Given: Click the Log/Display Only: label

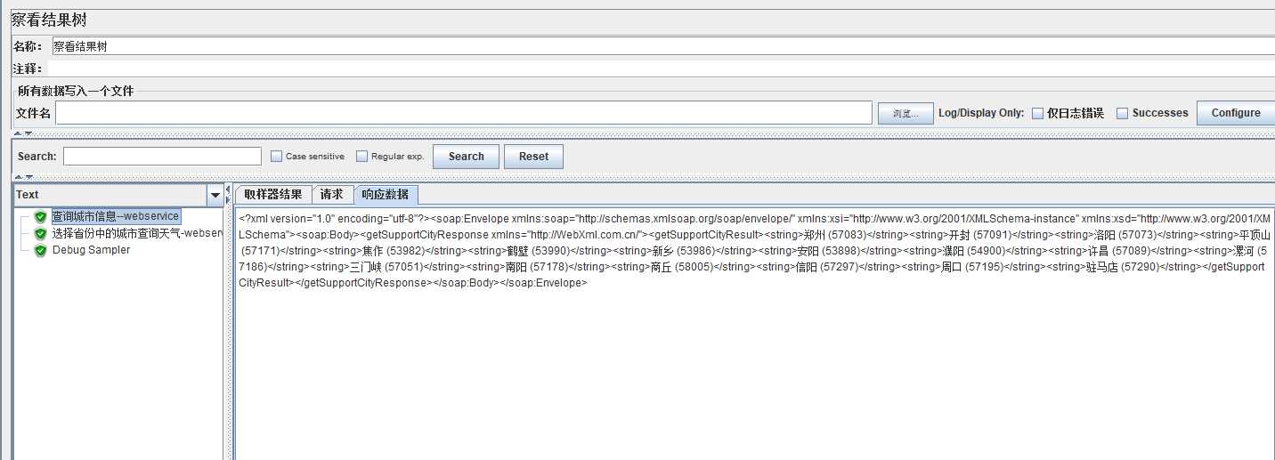Looking at the screenshot, I should [x=981, y=113].
